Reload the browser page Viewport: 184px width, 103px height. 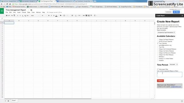point(7,4)
